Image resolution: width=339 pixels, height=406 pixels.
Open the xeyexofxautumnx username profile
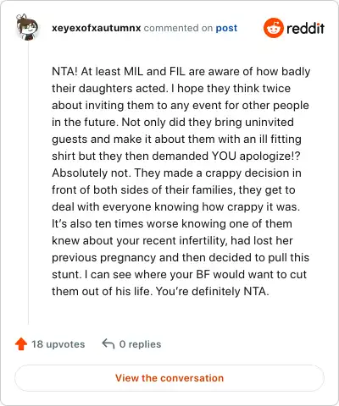[x=97, y=28]
